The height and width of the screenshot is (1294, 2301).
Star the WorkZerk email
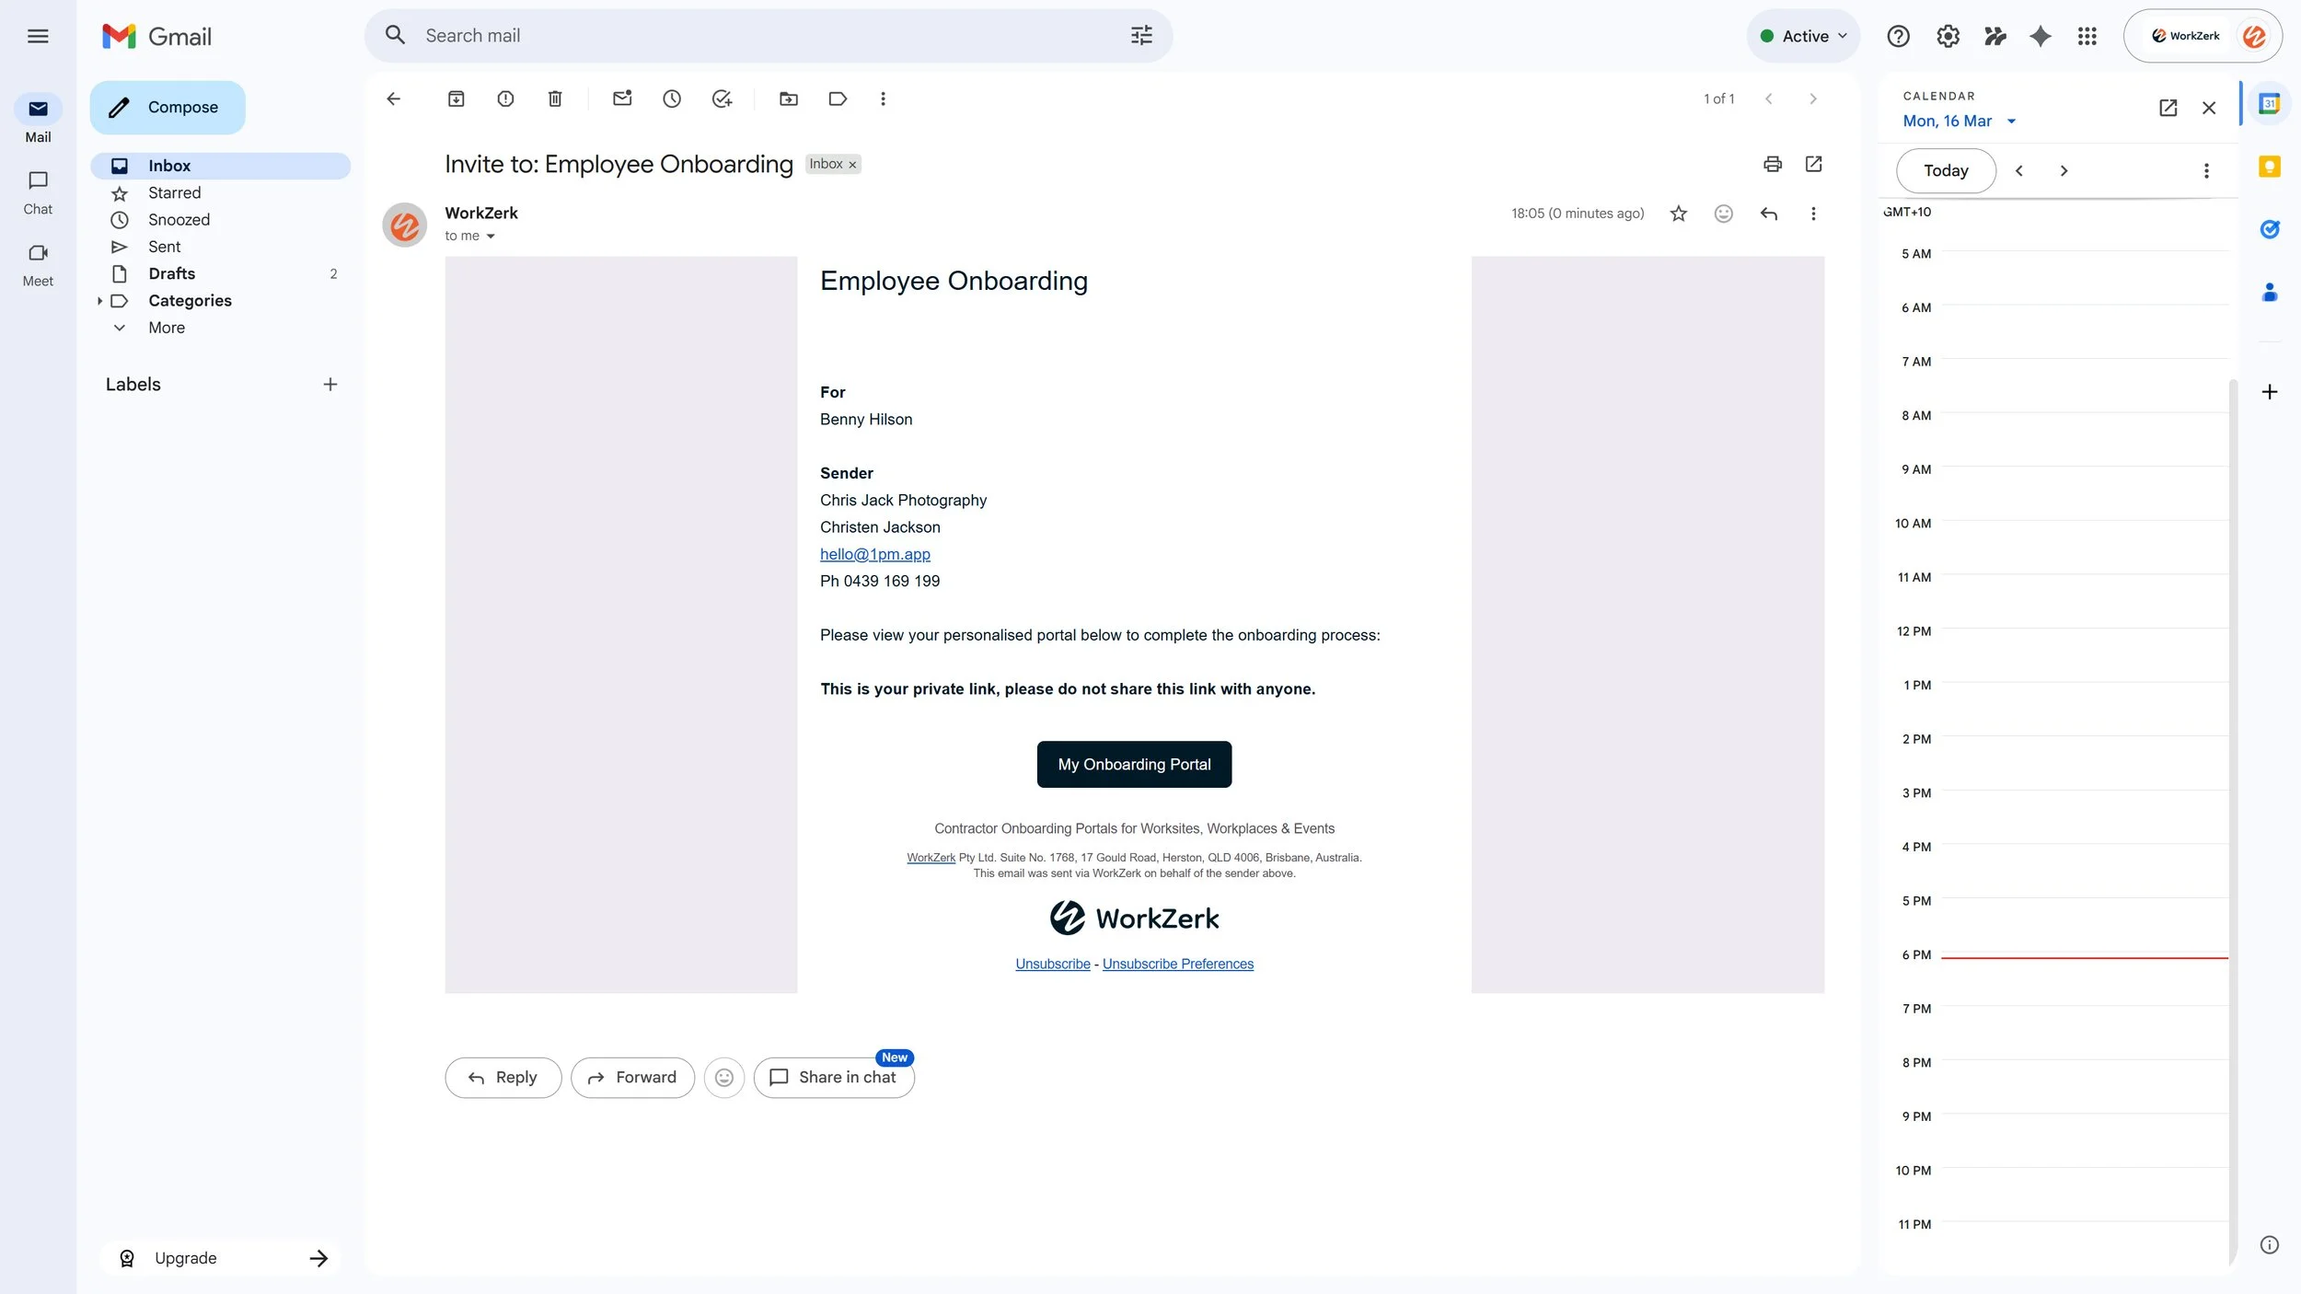[1678, 214]
